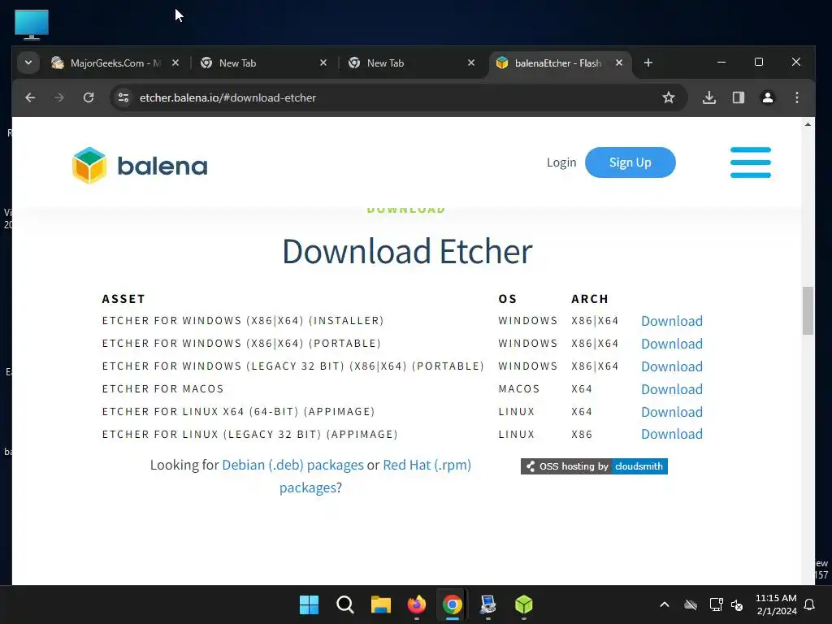Open notifications bell in taskbar
832x624 pixels.
(809, 604)
